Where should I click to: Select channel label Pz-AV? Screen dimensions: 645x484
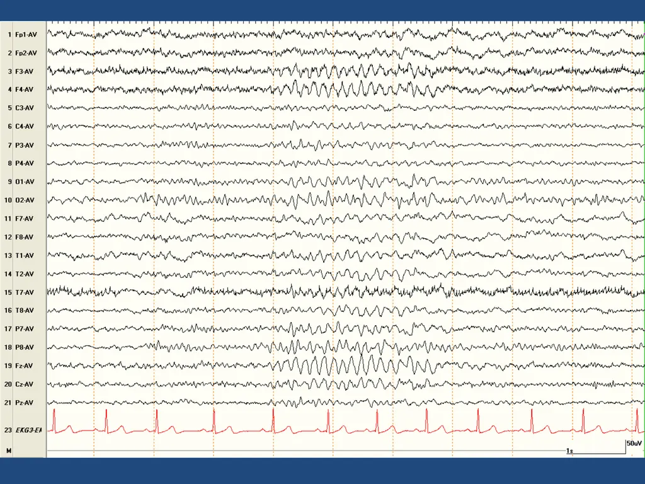tap(25, 403)
